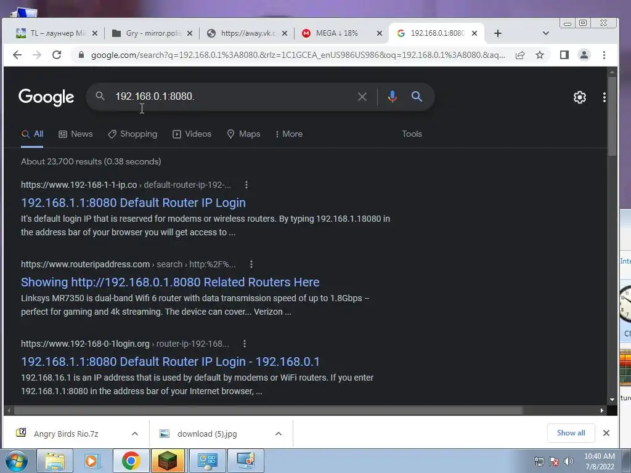The height and width of the screenshot is (473, 631).
Task: Open Google apps dots beside settings gear
Action: coord(604,97)
